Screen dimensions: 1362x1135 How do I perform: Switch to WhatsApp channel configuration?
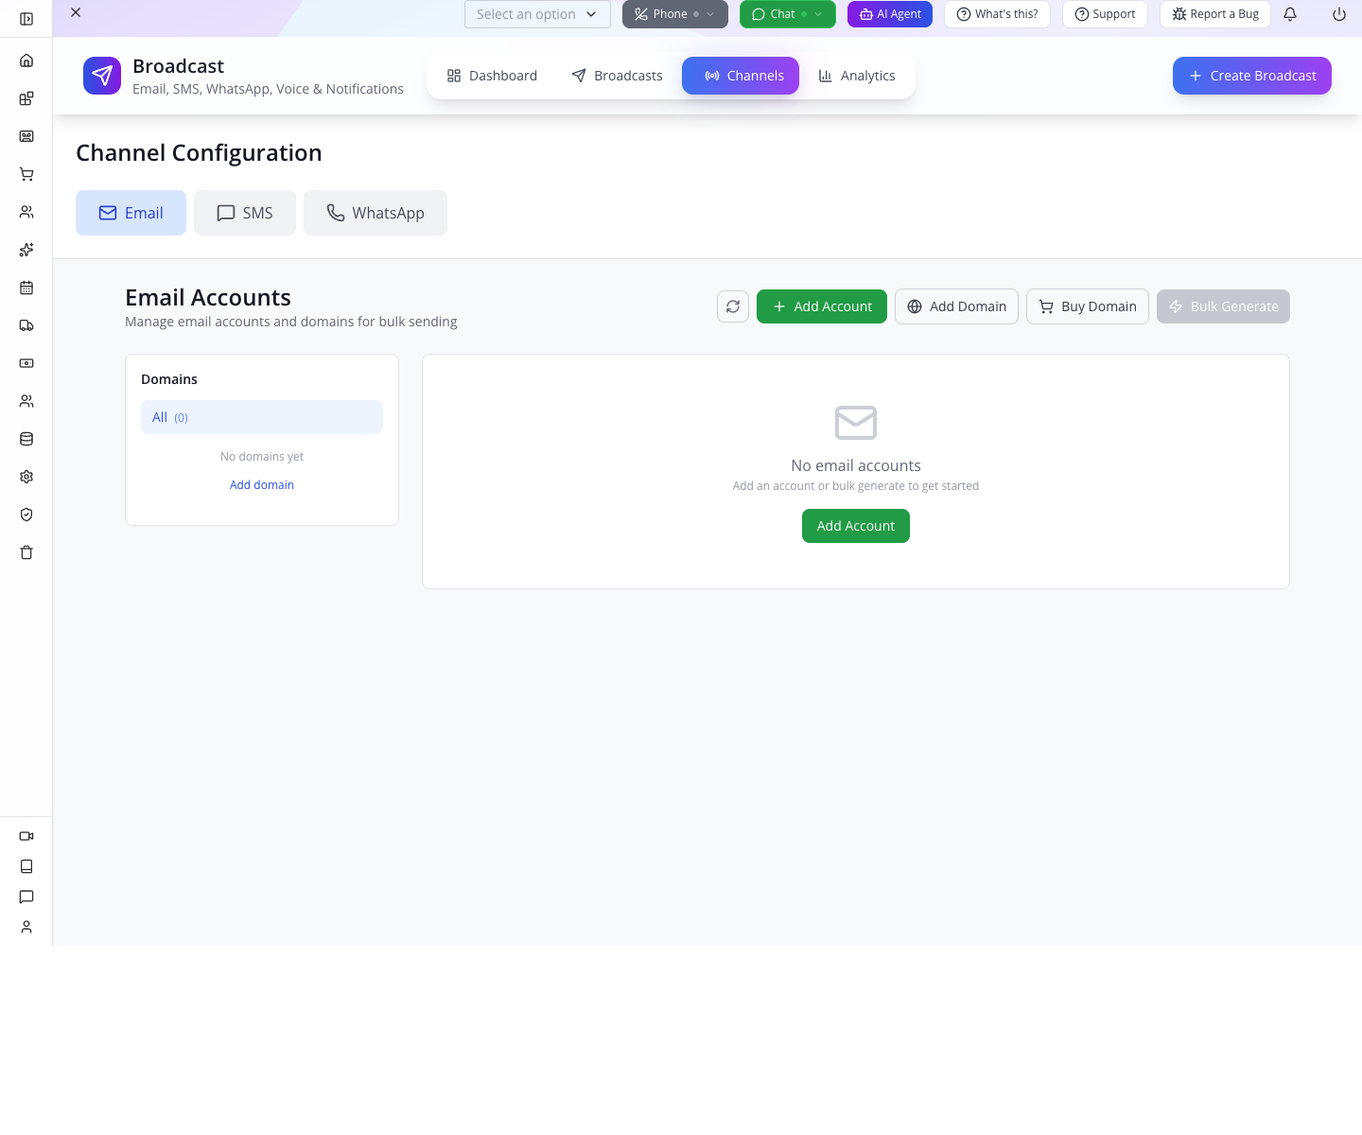(375, 213)
